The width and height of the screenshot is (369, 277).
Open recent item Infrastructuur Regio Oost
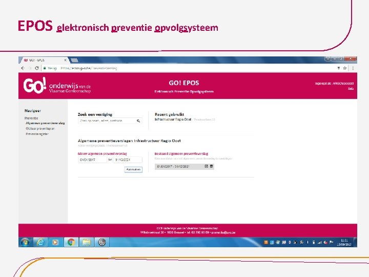tap(173, 120)
